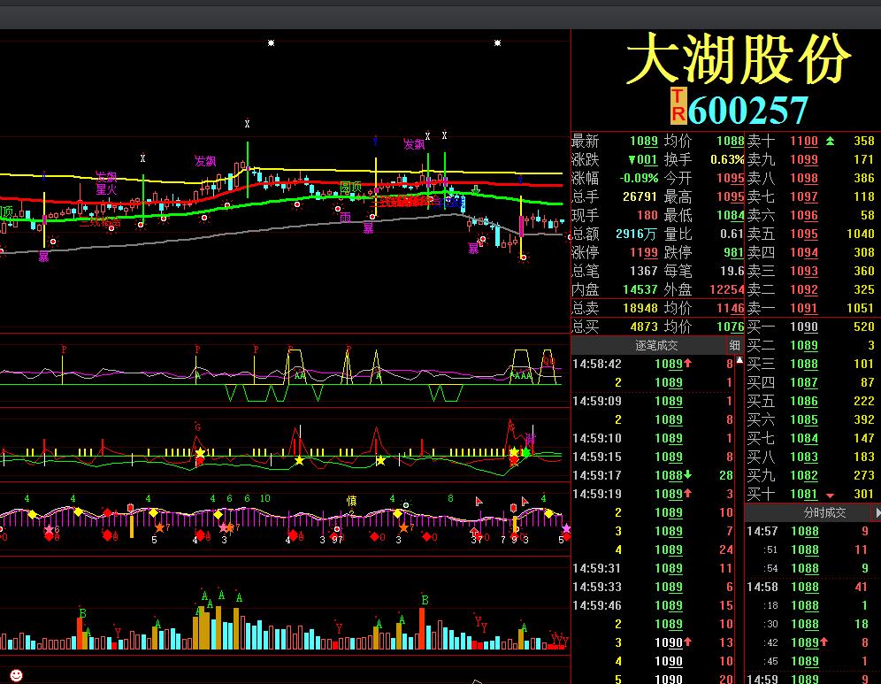The width and height of the screenshot is (881, 684).
Task: Click the green up arrows beside 卖十
Action: (x=830, y=141)
